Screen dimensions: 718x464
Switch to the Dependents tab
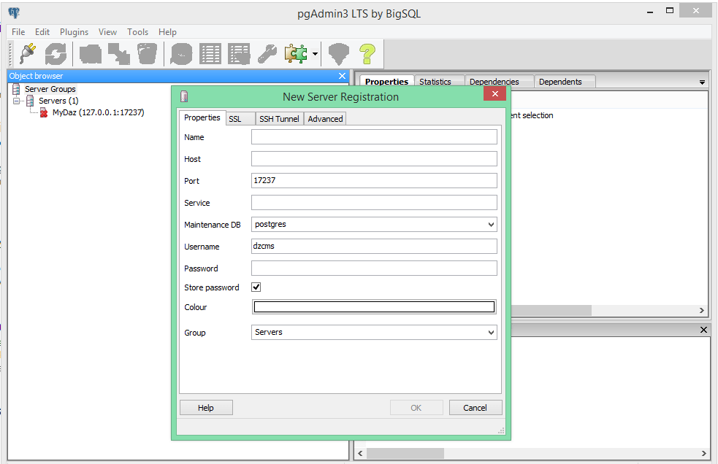[x=564, y=82]
